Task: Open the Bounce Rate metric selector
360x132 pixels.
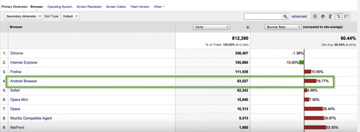Action: click(283, 27)
